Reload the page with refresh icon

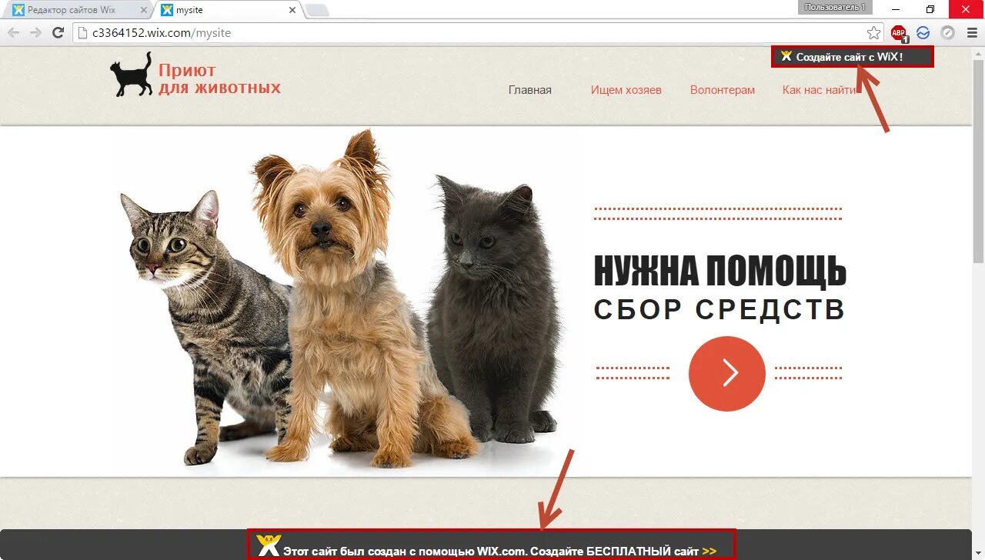point(58,32)
